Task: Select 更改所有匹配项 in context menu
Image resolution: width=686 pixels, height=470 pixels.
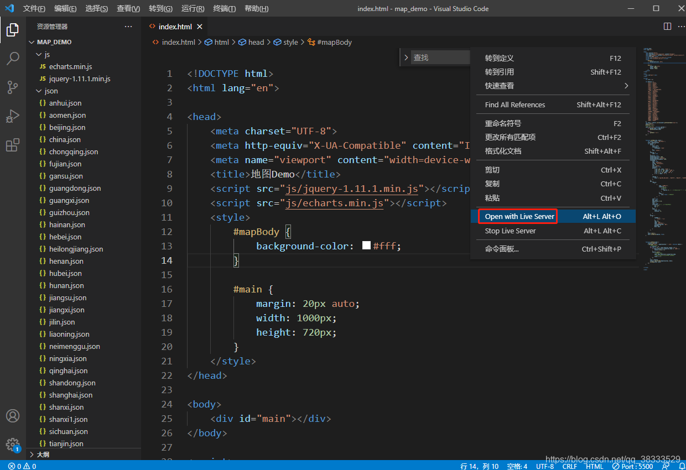Action: (553, 137)
